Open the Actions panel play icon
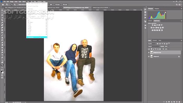The height and width of the screenshot is (103, 183). click(145, 18)
